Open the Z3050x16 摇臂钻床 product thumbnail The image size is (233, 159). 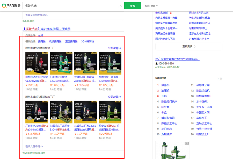(x=110, y=112)
